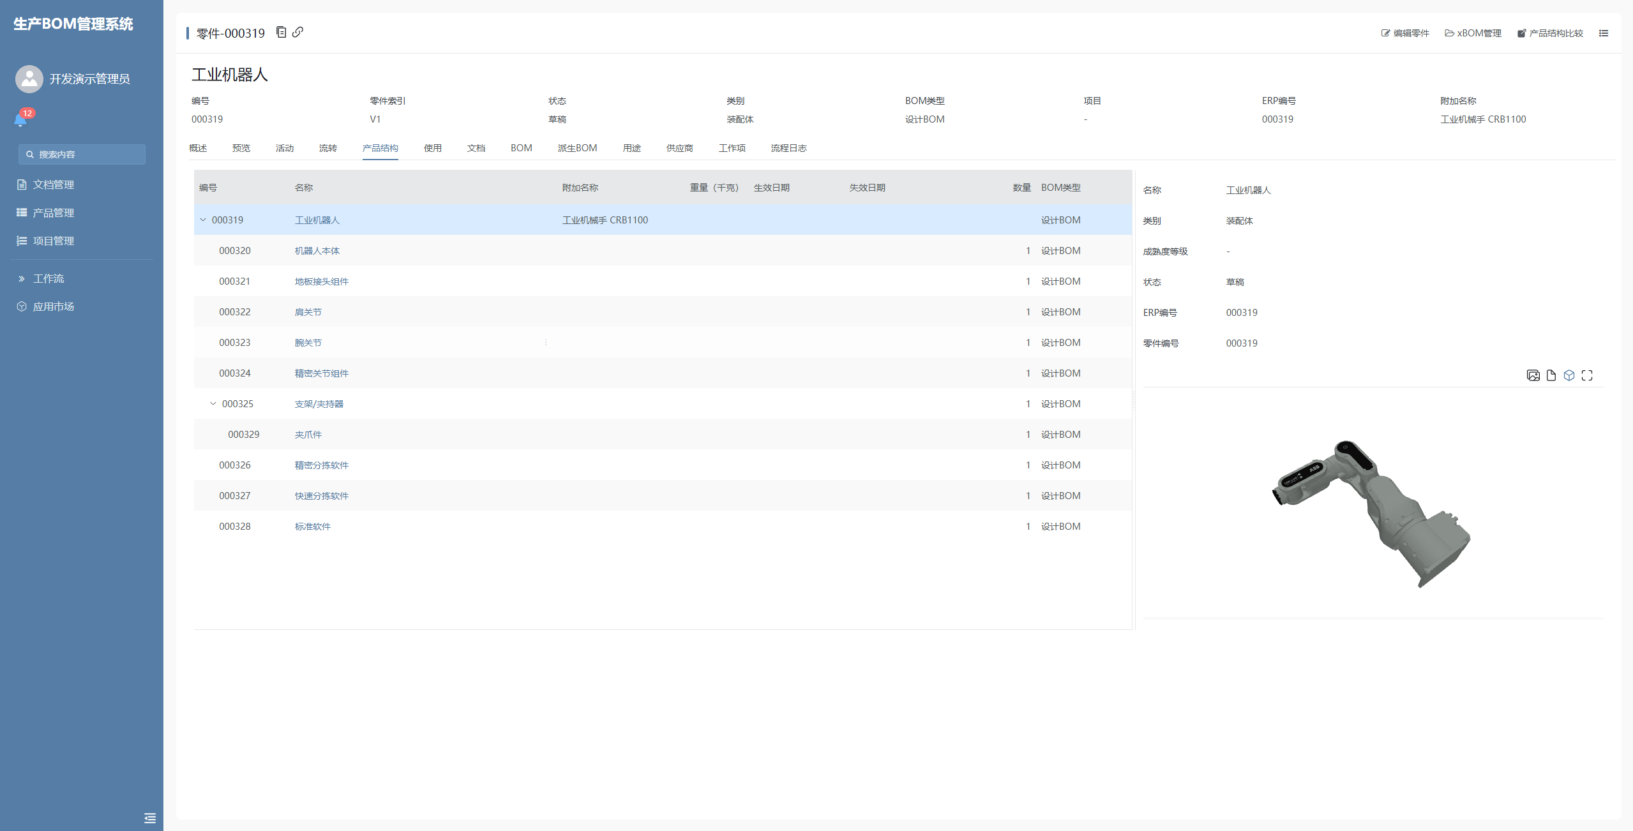The width and height of the screenshot is (1633, 831).
Task: Copy the part number with copy icon
Action: [x=281, y=32]
